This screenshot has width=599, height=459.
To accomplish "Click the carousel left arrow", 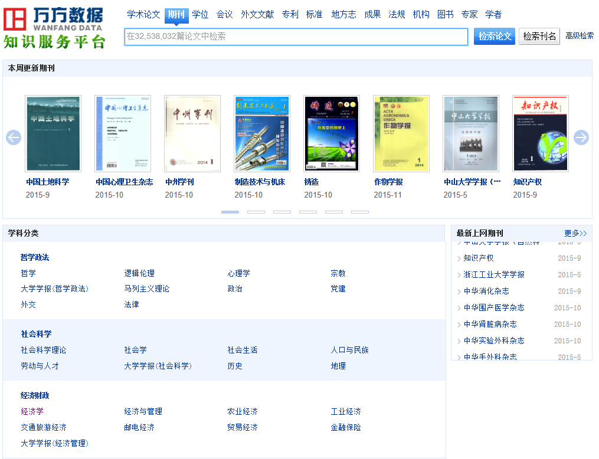I will click(x=14, y=137).
